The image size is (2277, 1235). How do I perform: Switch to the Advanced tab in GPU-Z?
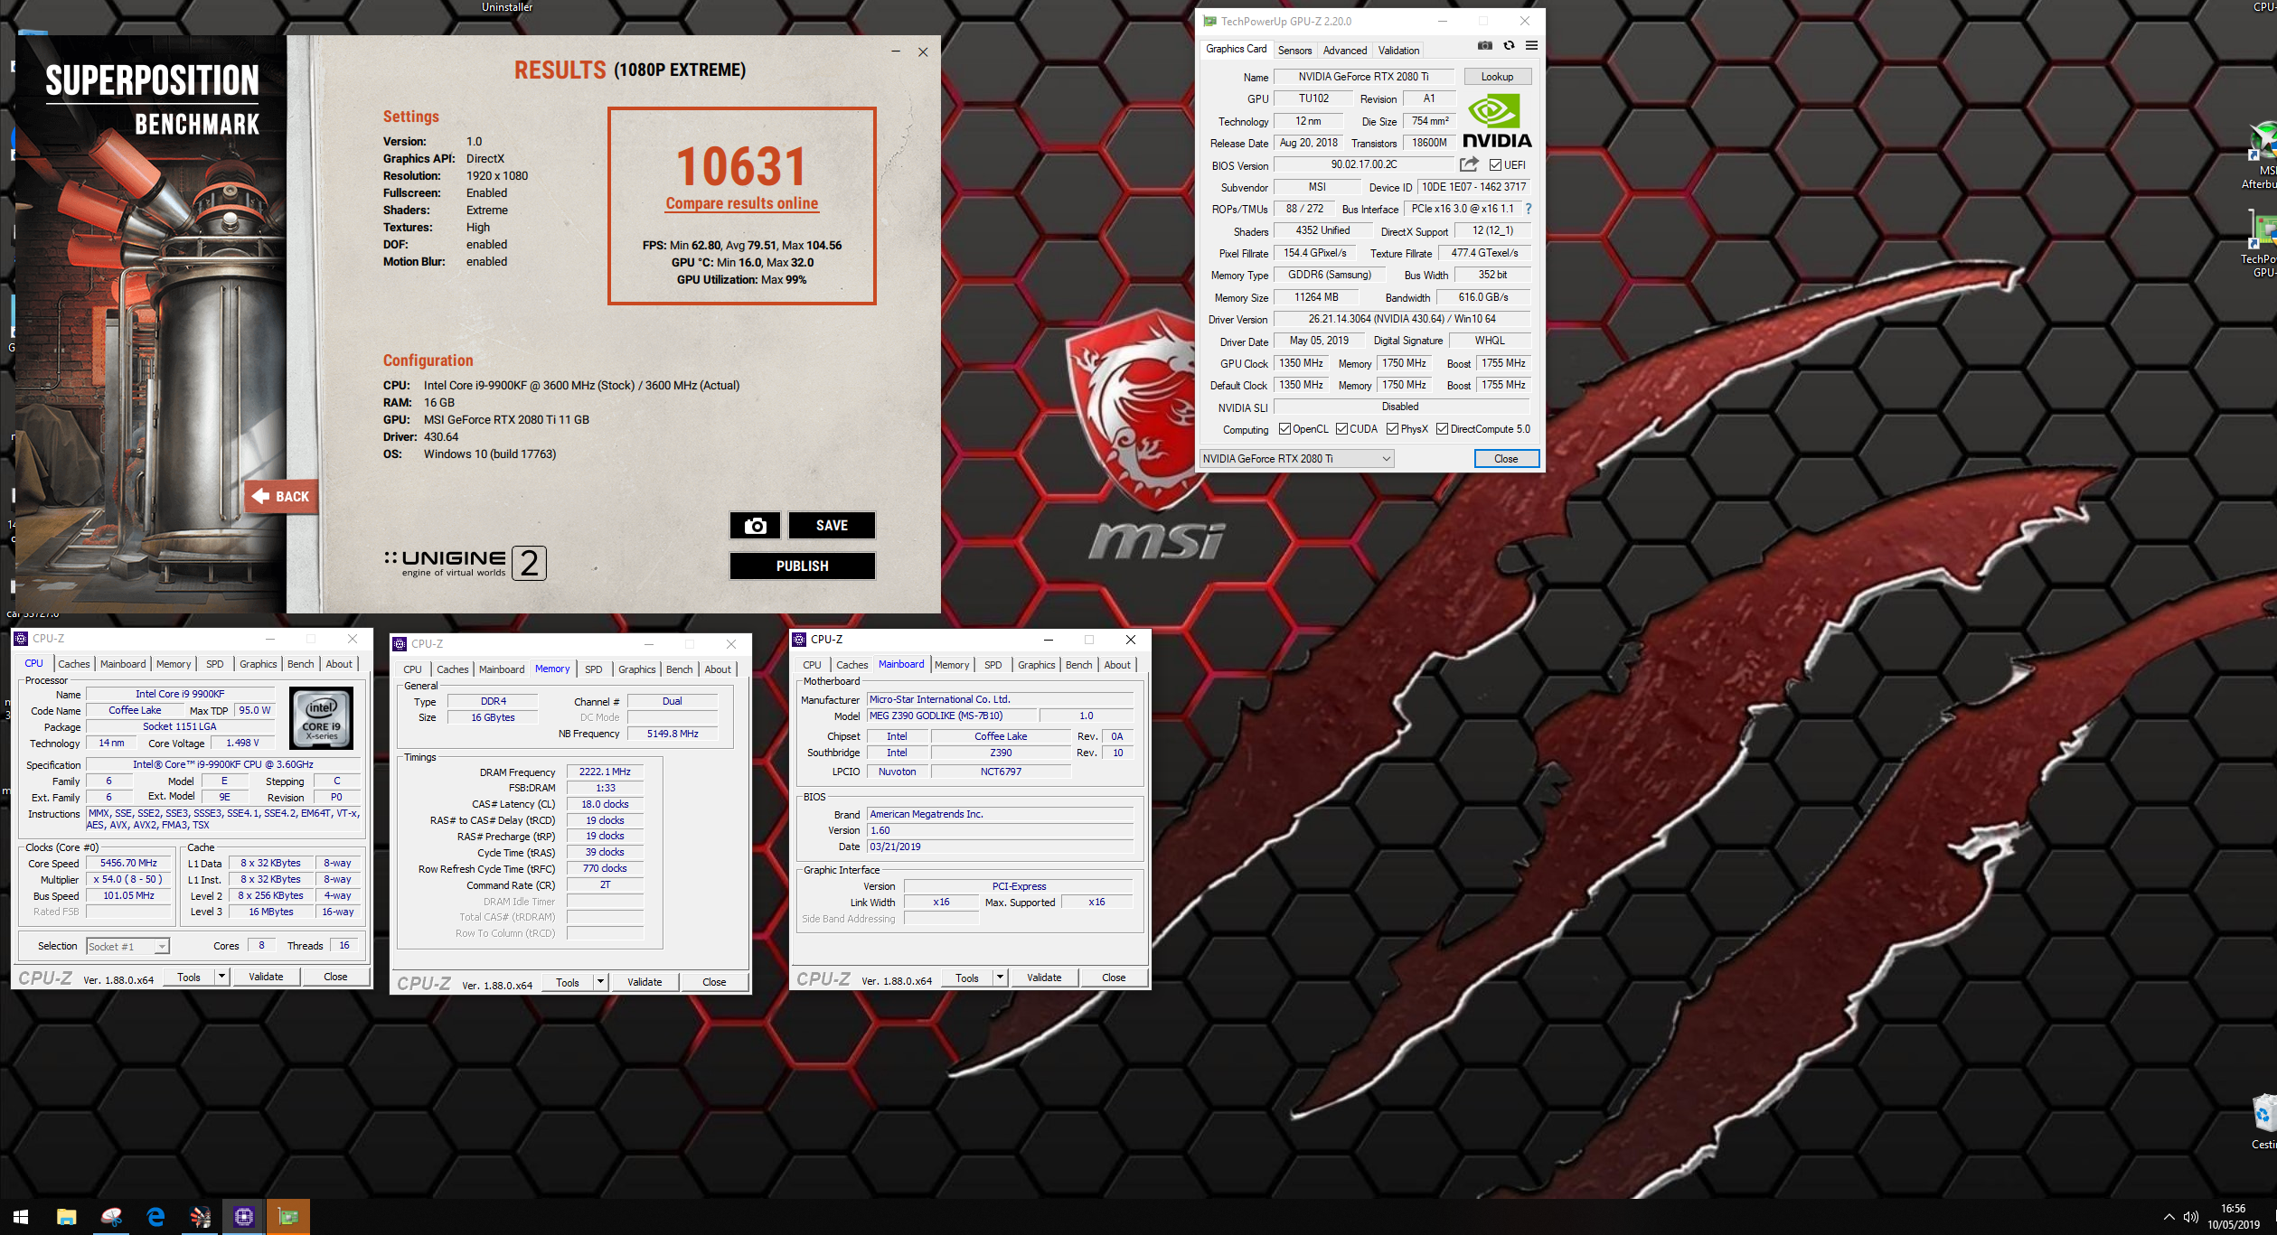click(x=1344, y=51)
